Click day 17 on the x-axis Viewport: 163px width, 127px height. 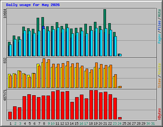pyautogui.click(x=86, y=124)
